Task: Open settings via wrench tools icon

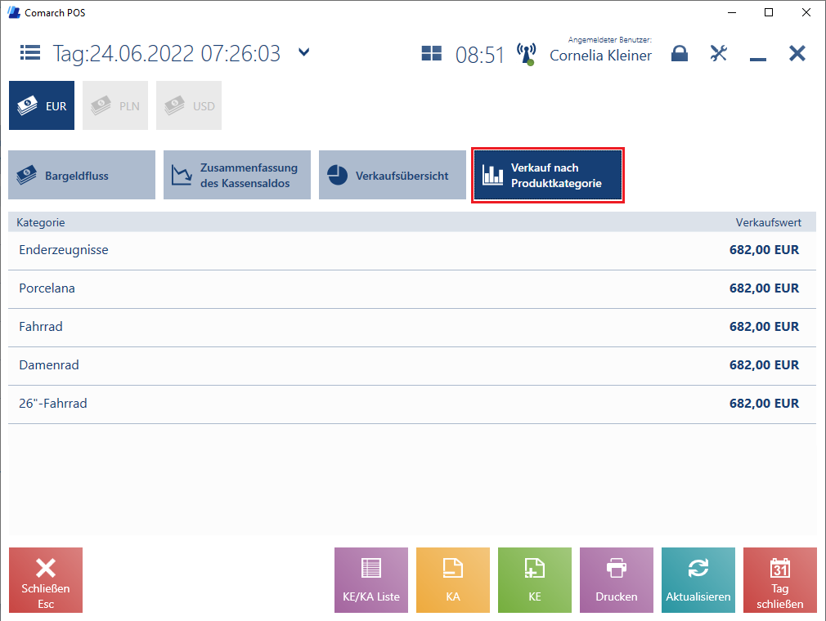Action: click(718, 54)
